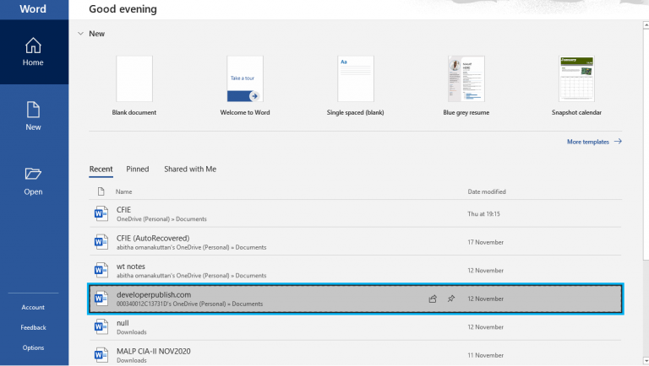Select the Blue grey resume template
The width and height of the screenshot is (649, 366).
click(466, 79)
